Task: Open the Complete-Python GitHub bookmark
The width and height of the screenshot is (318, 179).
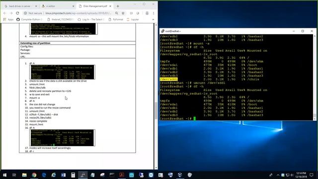Action: 29,19
